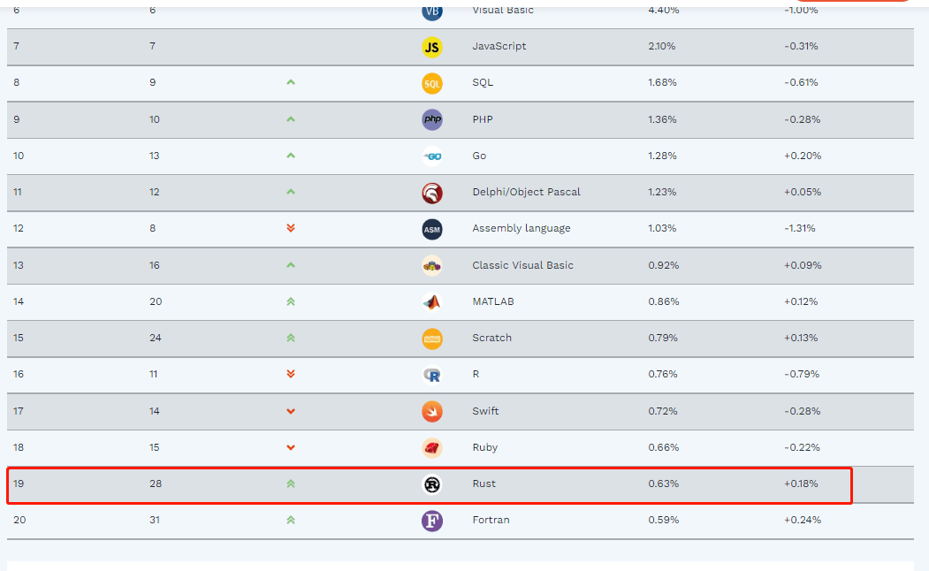Click the JavaScript JS logo icon
Image resolution: width=929 pixels, height=571 pixels.
coord(432,47)
